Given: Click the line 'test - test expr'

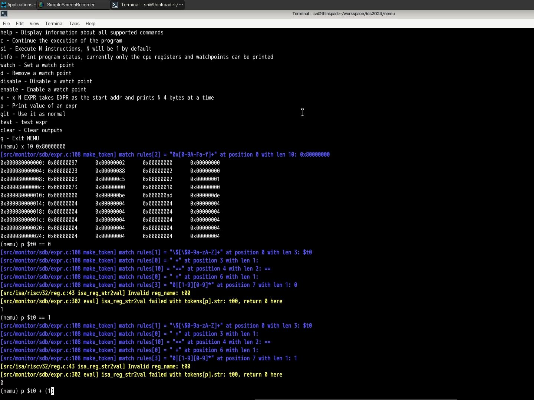Looking at the screenshot, I should [24, 122].
